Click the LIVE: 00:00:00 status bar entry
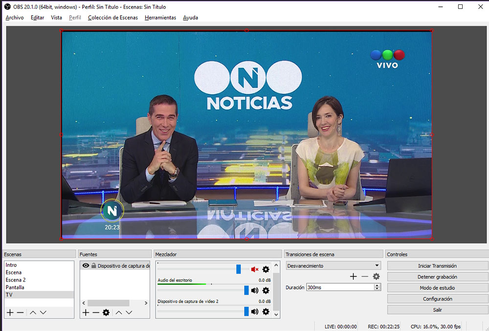This screenshot has height=331, width=489. 340,327
